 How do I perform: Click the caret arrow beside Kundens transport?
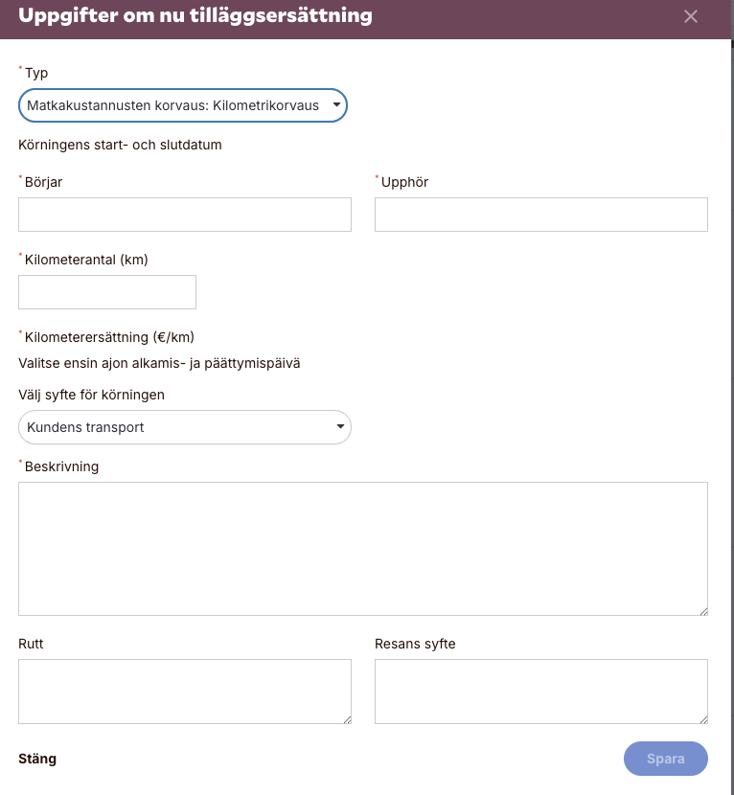pos(340,426)
